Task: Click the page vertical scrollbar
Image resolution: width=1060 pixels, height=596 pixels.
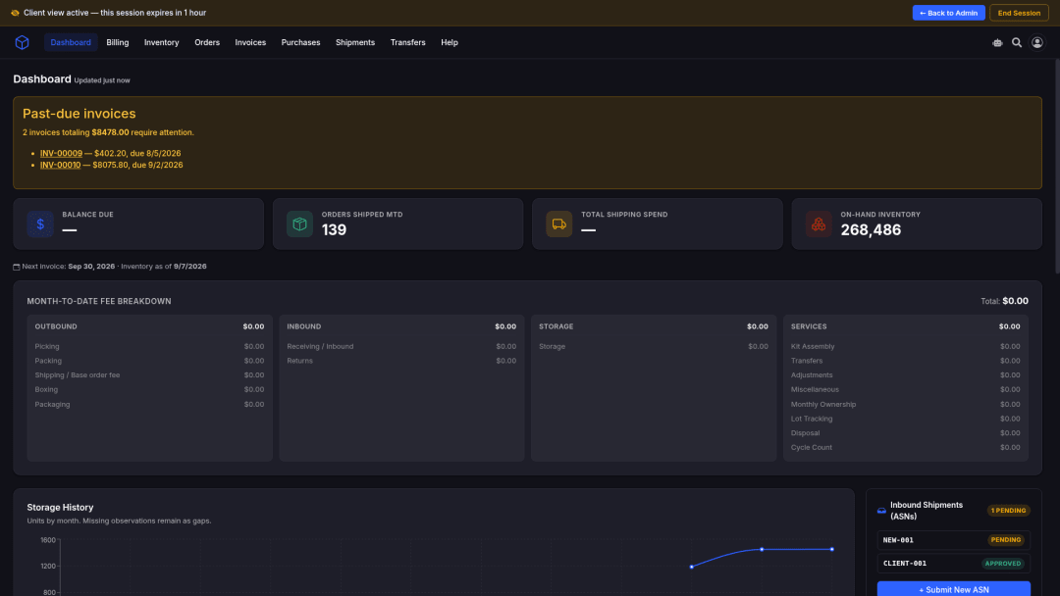Action: pos(1057,166)
